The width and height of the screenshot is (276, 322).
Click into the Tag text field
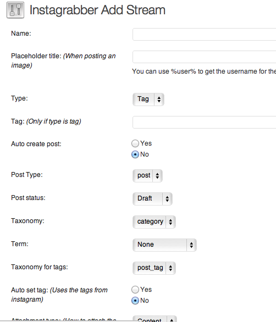(x=205, y=122)
